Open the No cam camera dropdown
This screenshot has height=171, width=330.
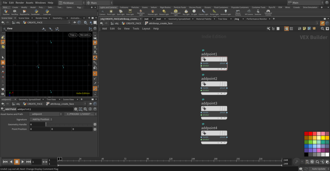pyautogui.click(x=85, y=35)
